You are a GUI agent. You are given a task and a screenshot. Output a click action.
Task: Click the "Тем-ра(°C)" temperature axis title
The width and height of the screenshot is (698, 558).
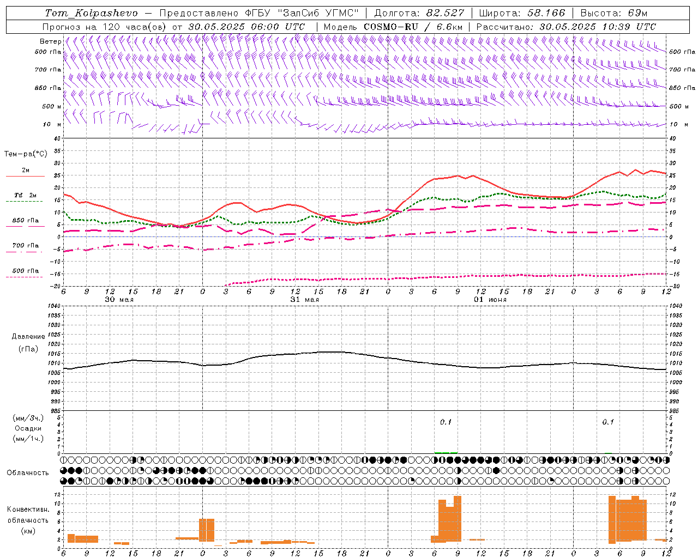click(x=26, y=154)
